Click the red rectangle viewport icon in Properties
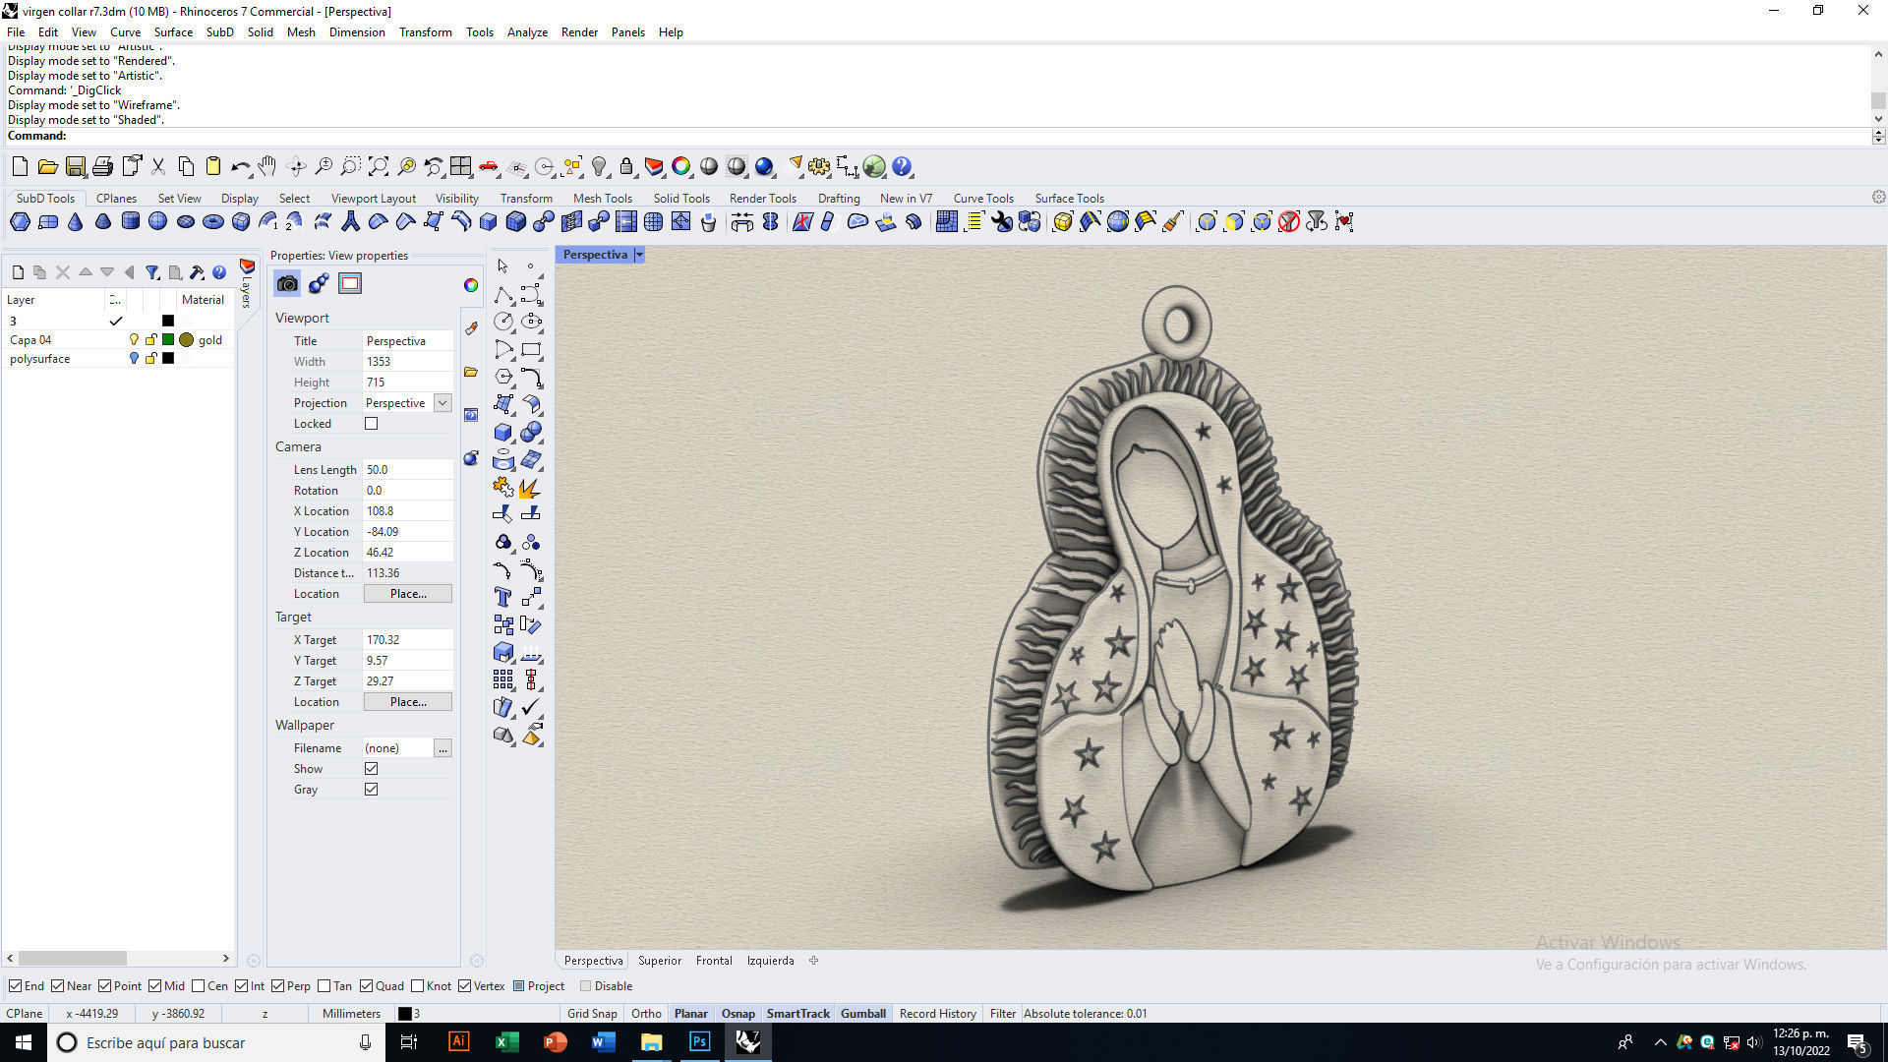1888x1062 pixels. click(350, 284)
